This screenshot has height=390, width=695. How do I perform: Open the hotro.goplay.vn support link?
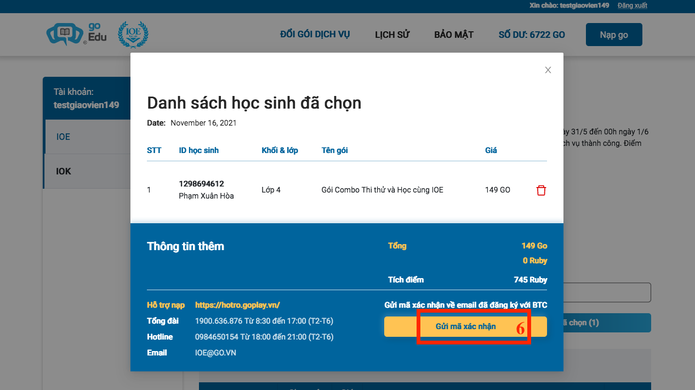pos(237,305)
